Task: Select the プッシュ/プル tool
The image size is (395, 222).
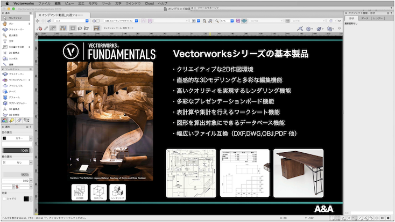Action: [16, 86]
